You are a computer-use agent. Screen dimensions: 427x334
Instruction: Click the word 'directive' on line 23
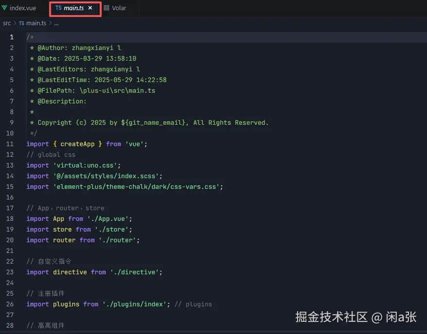[x=70, y=272]
